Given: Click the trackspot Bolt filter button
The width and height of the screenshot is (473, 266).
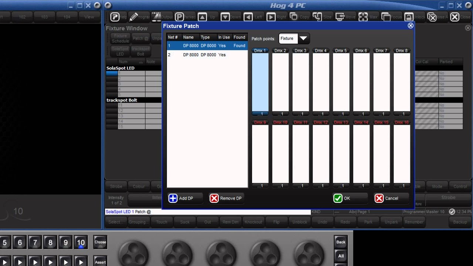Looking at the screenshot, I should point(140,51).
